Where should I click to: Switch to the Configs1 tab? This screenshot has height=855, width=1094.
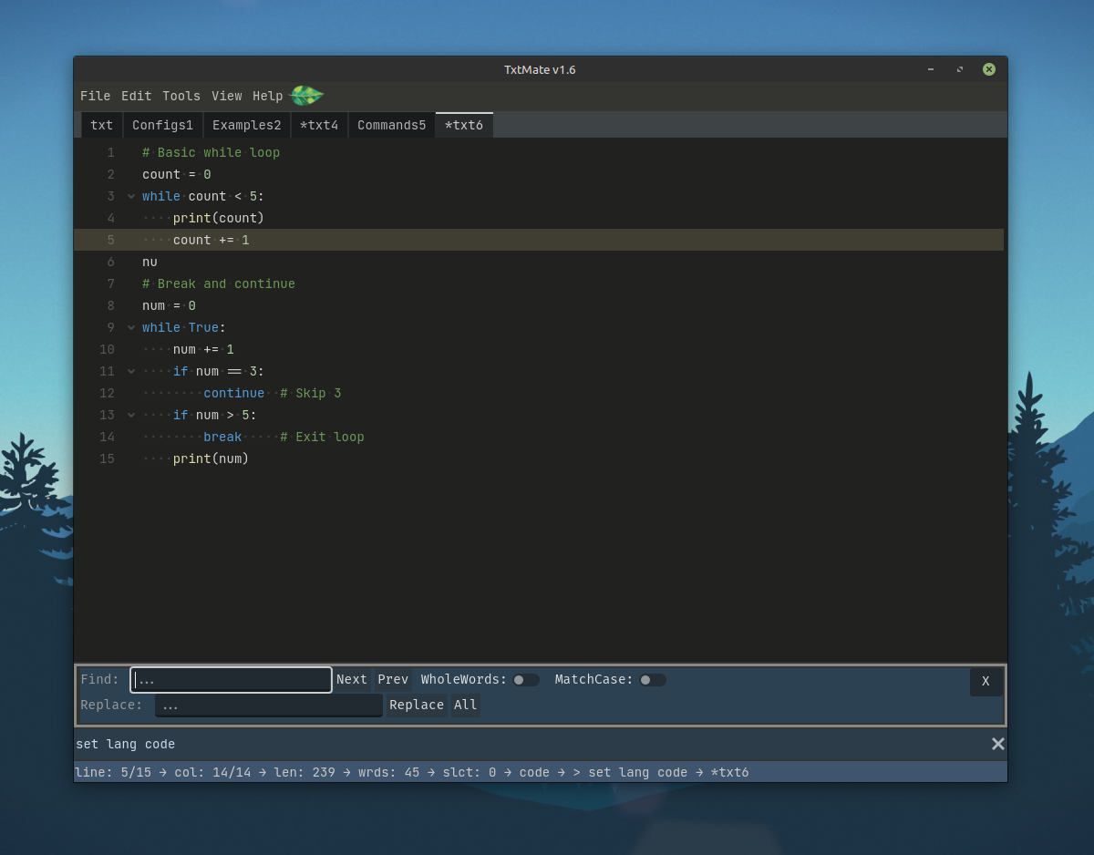pyautogui.click(x=162, y=125)
